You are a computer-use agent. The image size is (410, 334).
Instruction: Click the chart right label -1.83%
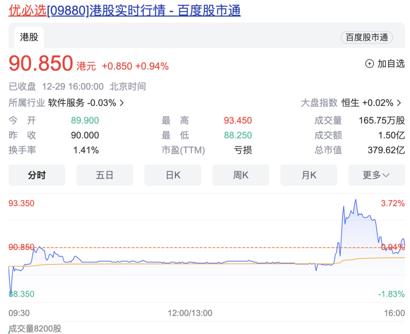coord(392,294)
